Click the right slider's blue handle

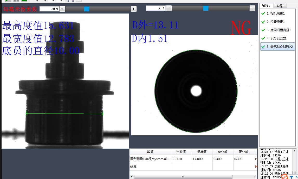tap(206, 8)
